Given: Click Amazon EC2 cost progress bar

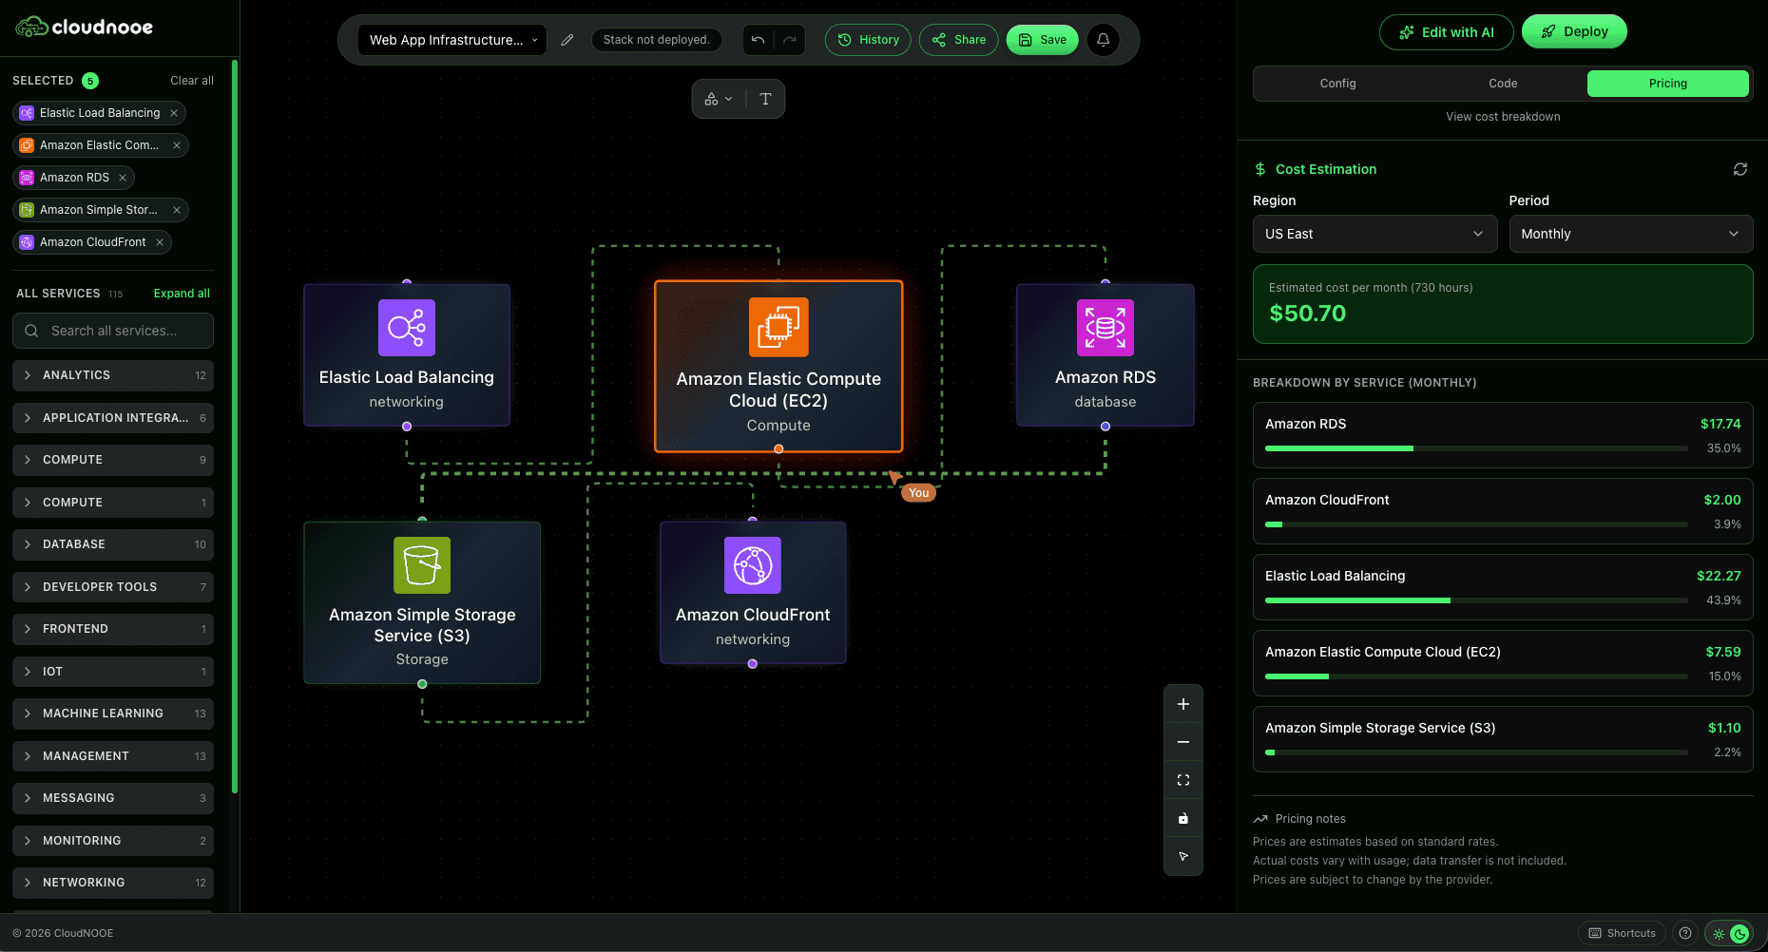Looking at the screenshot, I should (1476, 676).
